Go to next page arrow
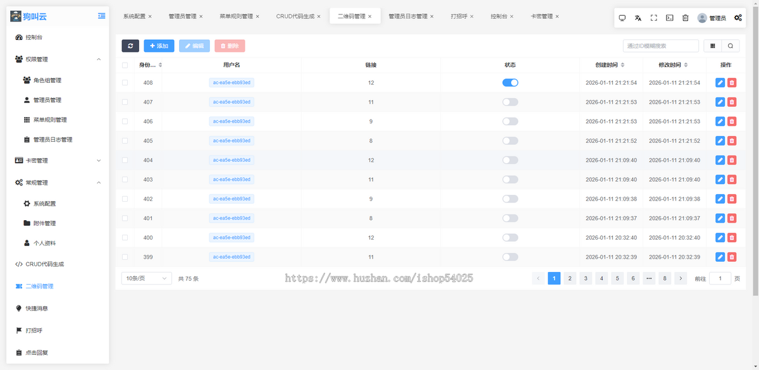The height and width of the screenshot is (370, 759). [681, 278]
